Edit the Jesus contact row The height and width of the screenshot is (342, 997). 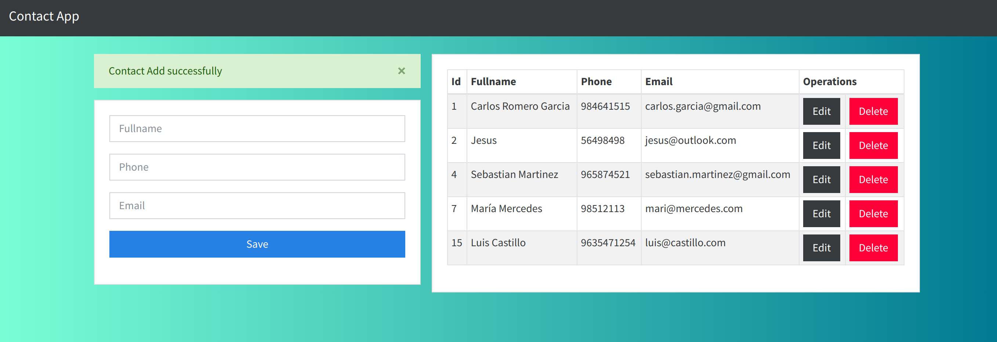click(x=821, y=145)
